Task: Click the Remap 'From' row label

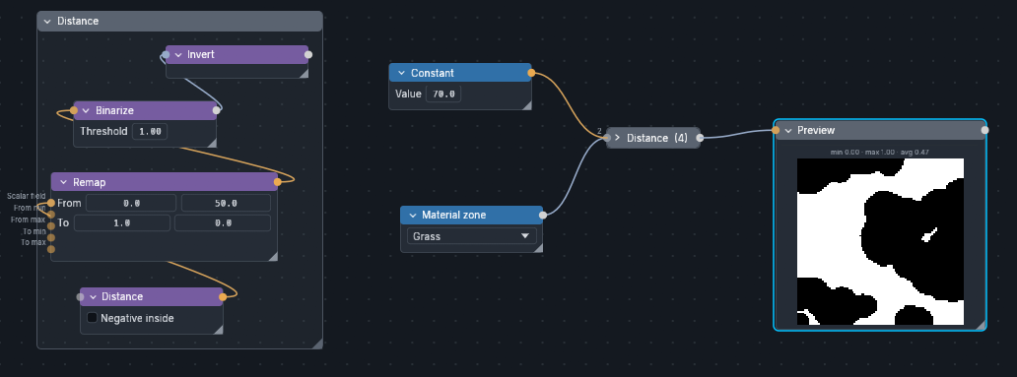Action: point(69,203)
